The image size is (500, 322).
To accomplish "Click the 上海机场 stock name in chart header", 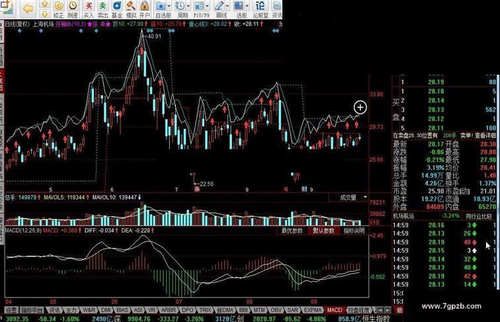I will pyautogui.click(x=43, y=24).
